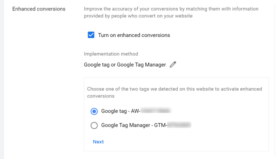279x159 pixels.
Task: Click the 'Improve the accuracy of your conversions' description
Action: click(x=171, y=9)
